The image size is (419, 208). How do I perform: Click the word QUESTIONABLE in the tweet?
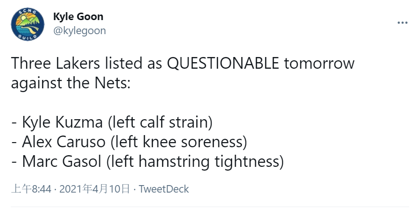pos(223,64)
